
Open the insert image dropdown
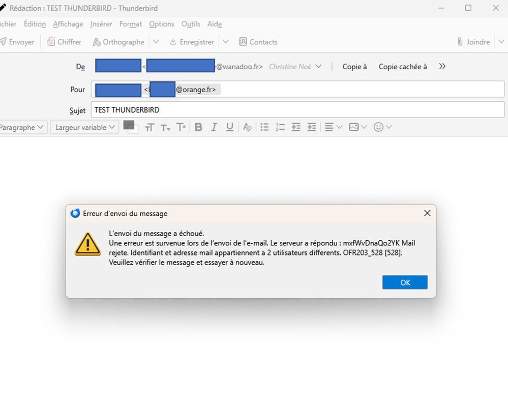(357, 127)
